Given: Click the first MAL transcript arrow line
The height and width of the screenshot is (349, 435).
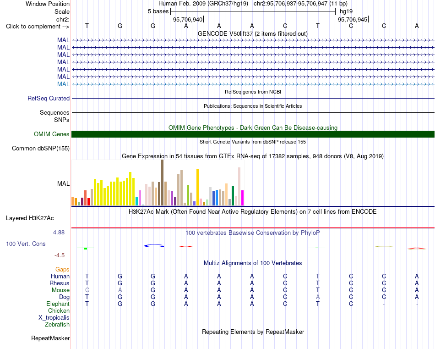Looking at the screenshot, I should 253,40.
